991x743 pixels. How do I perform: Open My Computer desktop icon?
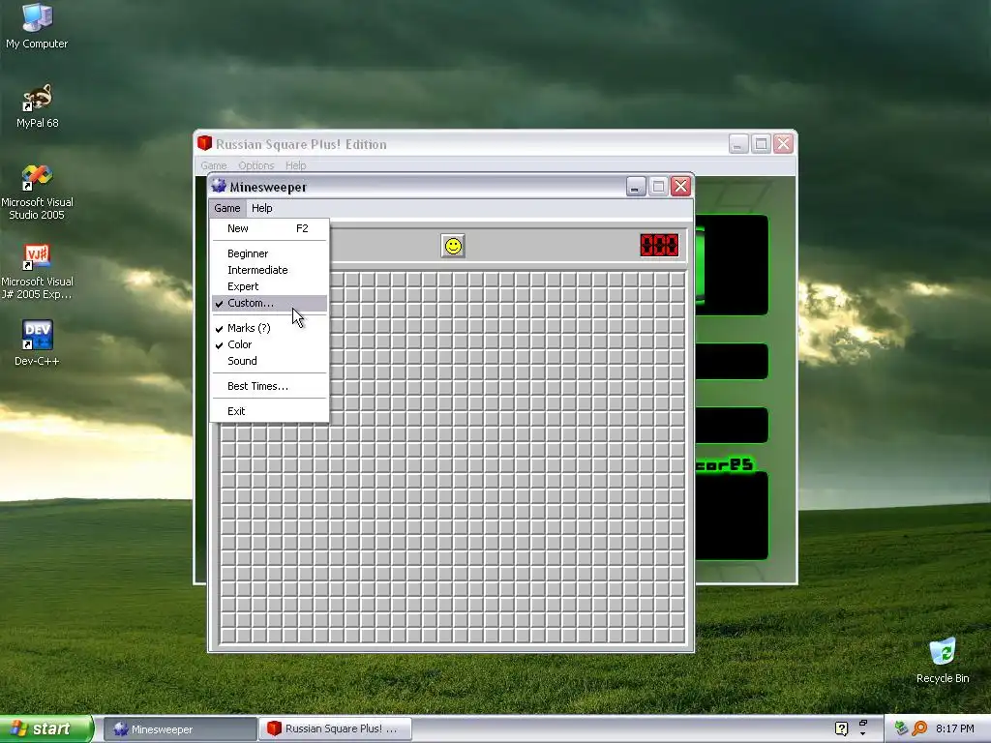point(37,26)
